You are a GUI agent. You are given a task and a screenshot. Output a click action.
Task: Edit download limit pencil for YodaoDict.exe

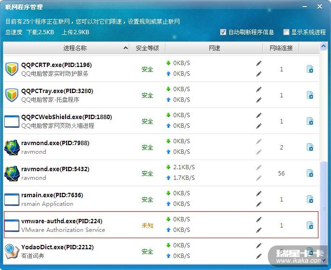click(259, 245)
